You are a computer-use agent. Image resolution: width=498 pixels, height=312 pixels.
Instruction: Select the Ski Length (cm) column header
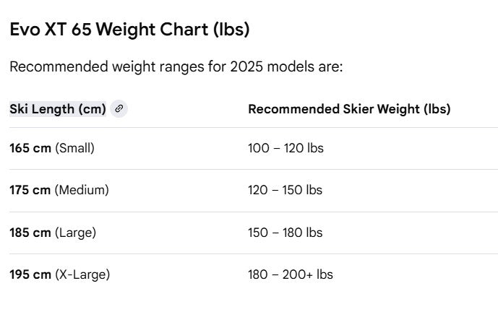point(58,109)
